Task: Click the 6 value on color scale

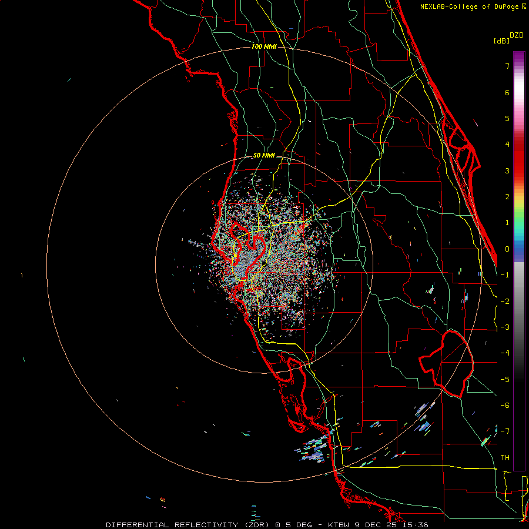Action: 507,92
